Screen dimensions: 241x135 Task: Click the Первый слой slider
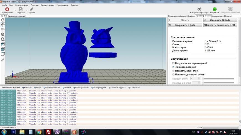point(218,79)
